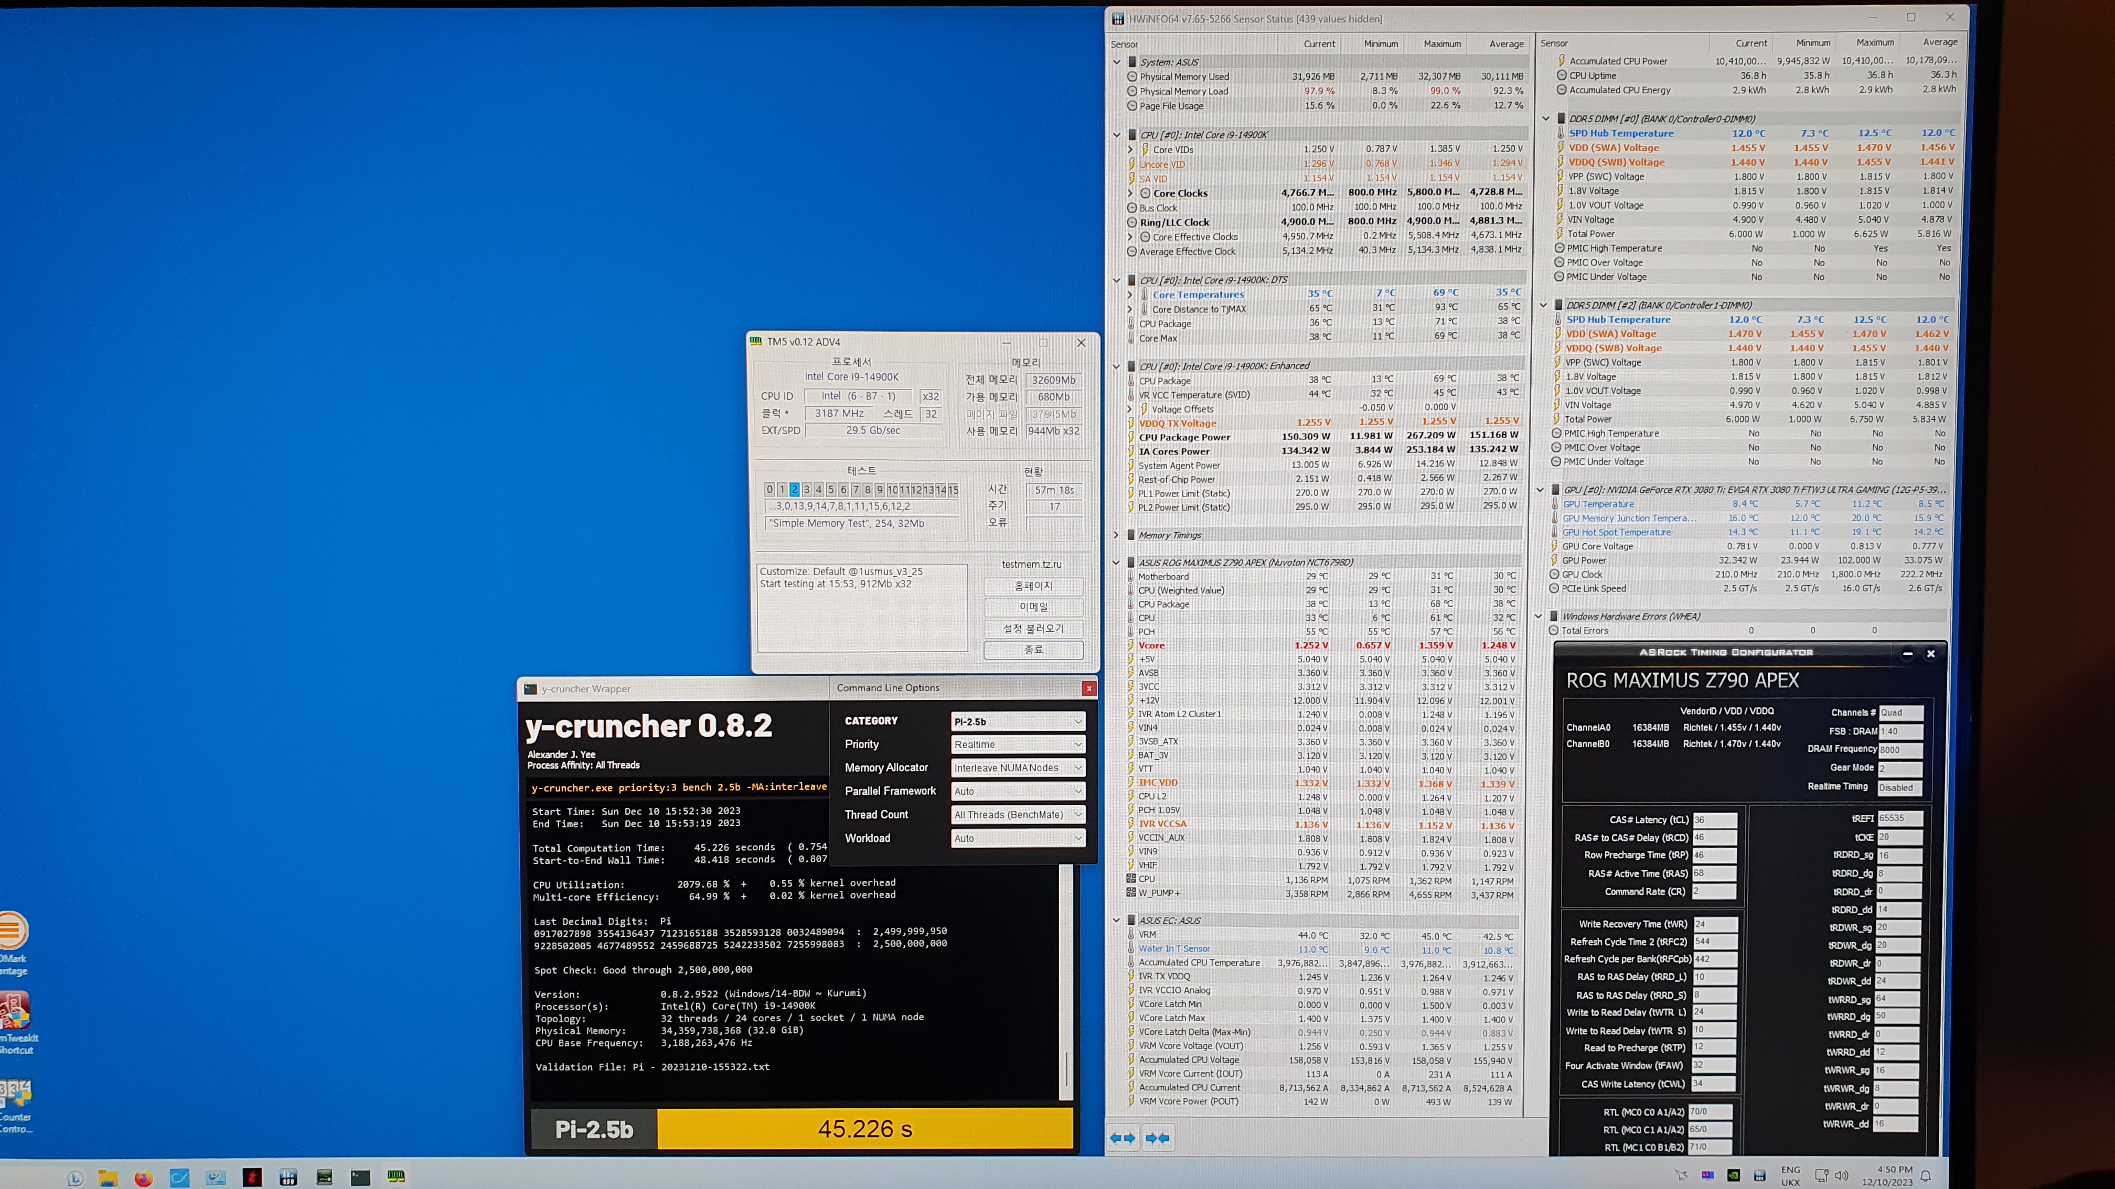Expand the Core Clocks row
This screenshot has width=2115, height=1189.
(x=1130, y=193)
